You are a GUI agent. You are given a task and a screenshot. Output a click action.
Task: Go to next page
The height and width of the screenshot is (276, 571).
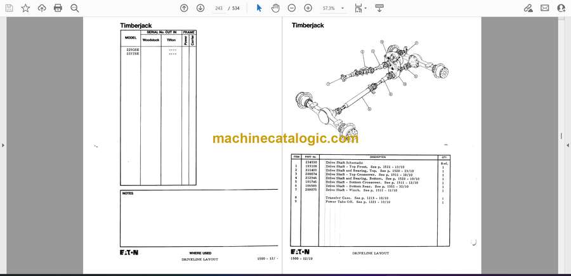[200, 8]
